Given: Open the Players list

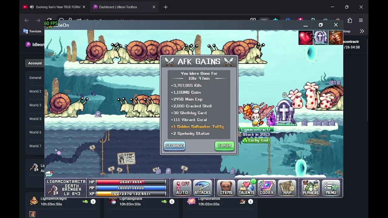Looking at the screenshot, I should (310, 187).
